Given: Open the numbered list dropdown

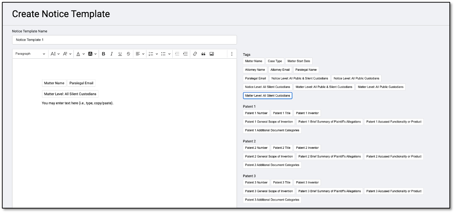Looking at the screenshot, I should pyautogui.click(x=153, y=54).
